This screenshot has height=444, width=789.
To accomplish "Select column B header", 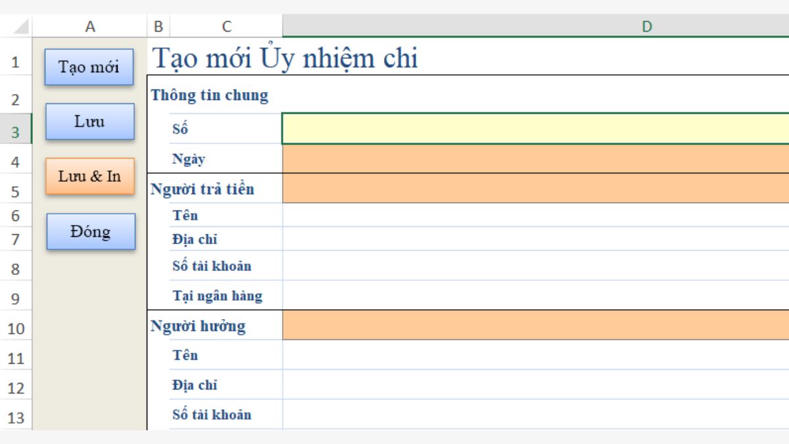I will click(158, 26).
